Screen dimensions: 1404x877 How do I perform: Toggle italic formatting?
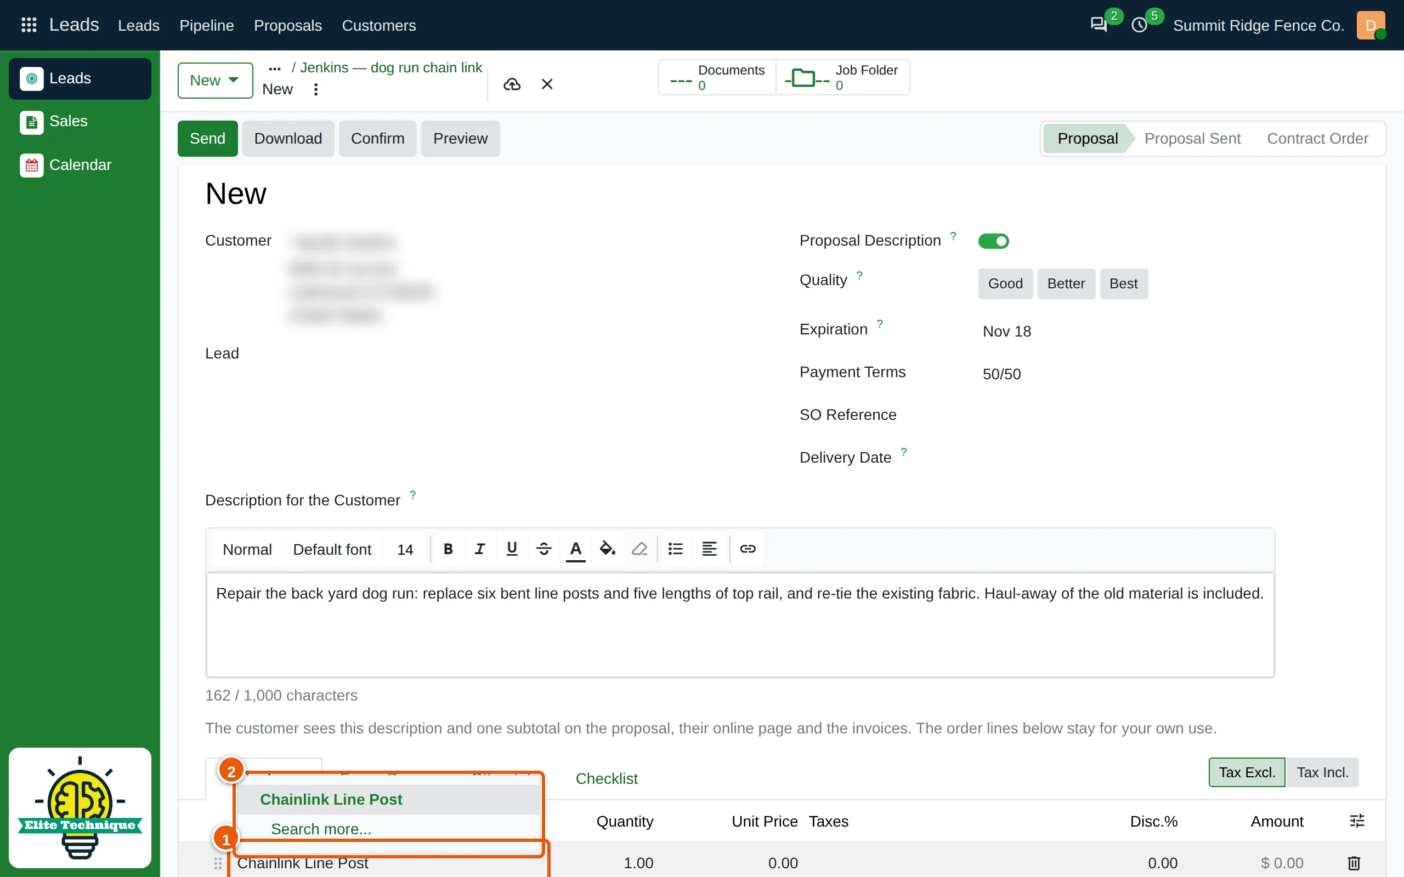coord(480,549)
